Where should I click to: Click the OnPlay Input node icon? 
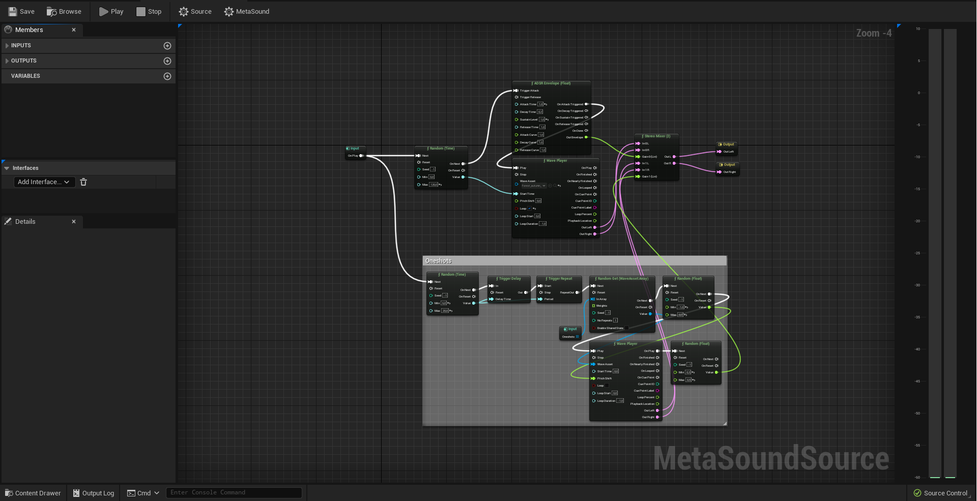[x=348, y=149]
